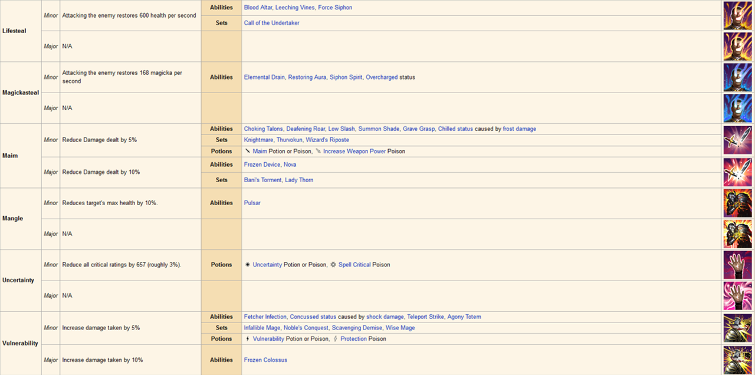Open the Major Mangle effect icon
Viewport: 755px width, 375px height.
[737, 234]
